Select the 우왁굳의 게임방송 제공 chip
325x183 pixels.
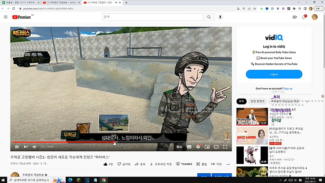285,101
